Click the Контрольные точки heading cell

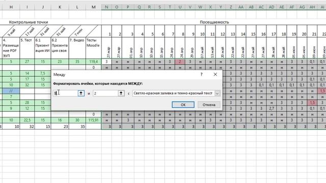29,22
